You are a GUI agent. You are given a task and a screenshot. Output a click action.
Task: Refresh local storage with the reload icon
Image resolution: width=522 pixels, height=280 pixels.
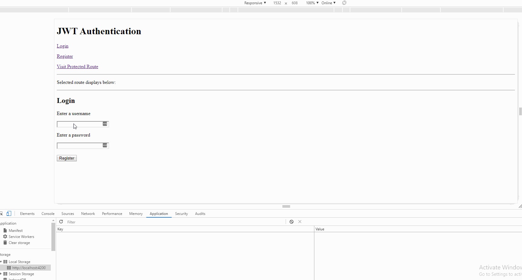click(x=61, y=222)
